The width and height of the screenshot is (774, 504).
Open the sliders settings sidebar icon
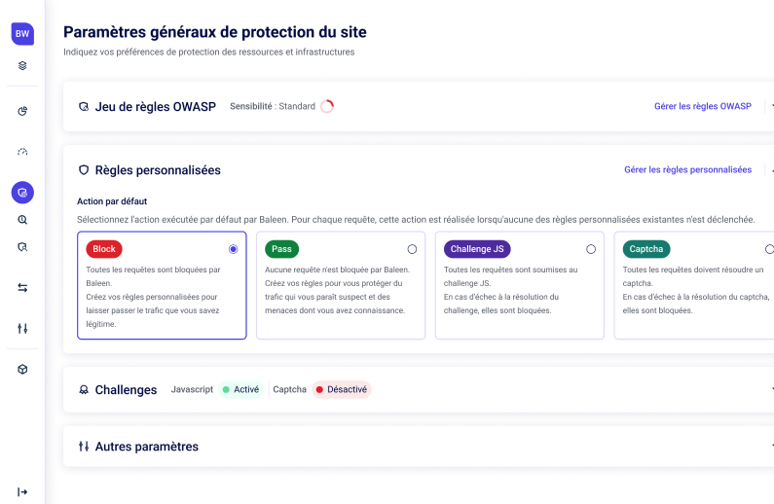(x=22, y=328)
